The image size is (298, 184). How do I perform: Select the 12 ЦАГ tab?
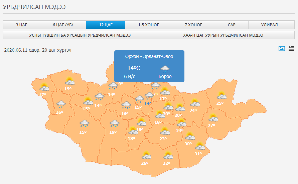[x=106, y=25]
